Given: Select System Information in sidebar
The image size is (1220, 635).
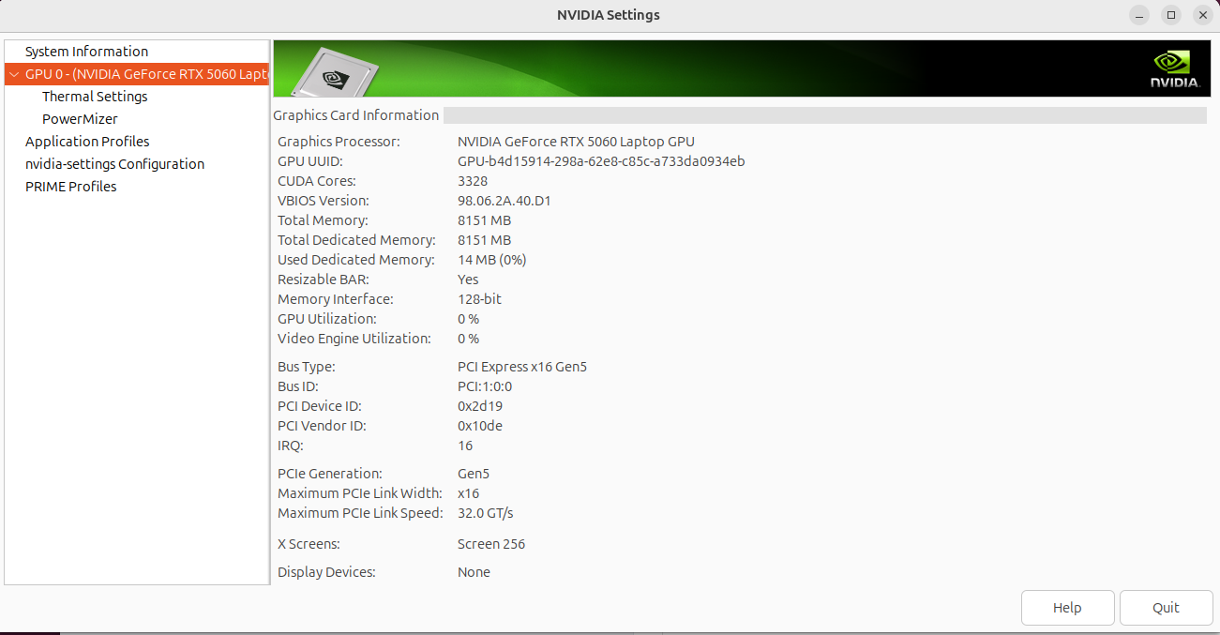Looking at the screenshot, I should click(x=86, y=52).
